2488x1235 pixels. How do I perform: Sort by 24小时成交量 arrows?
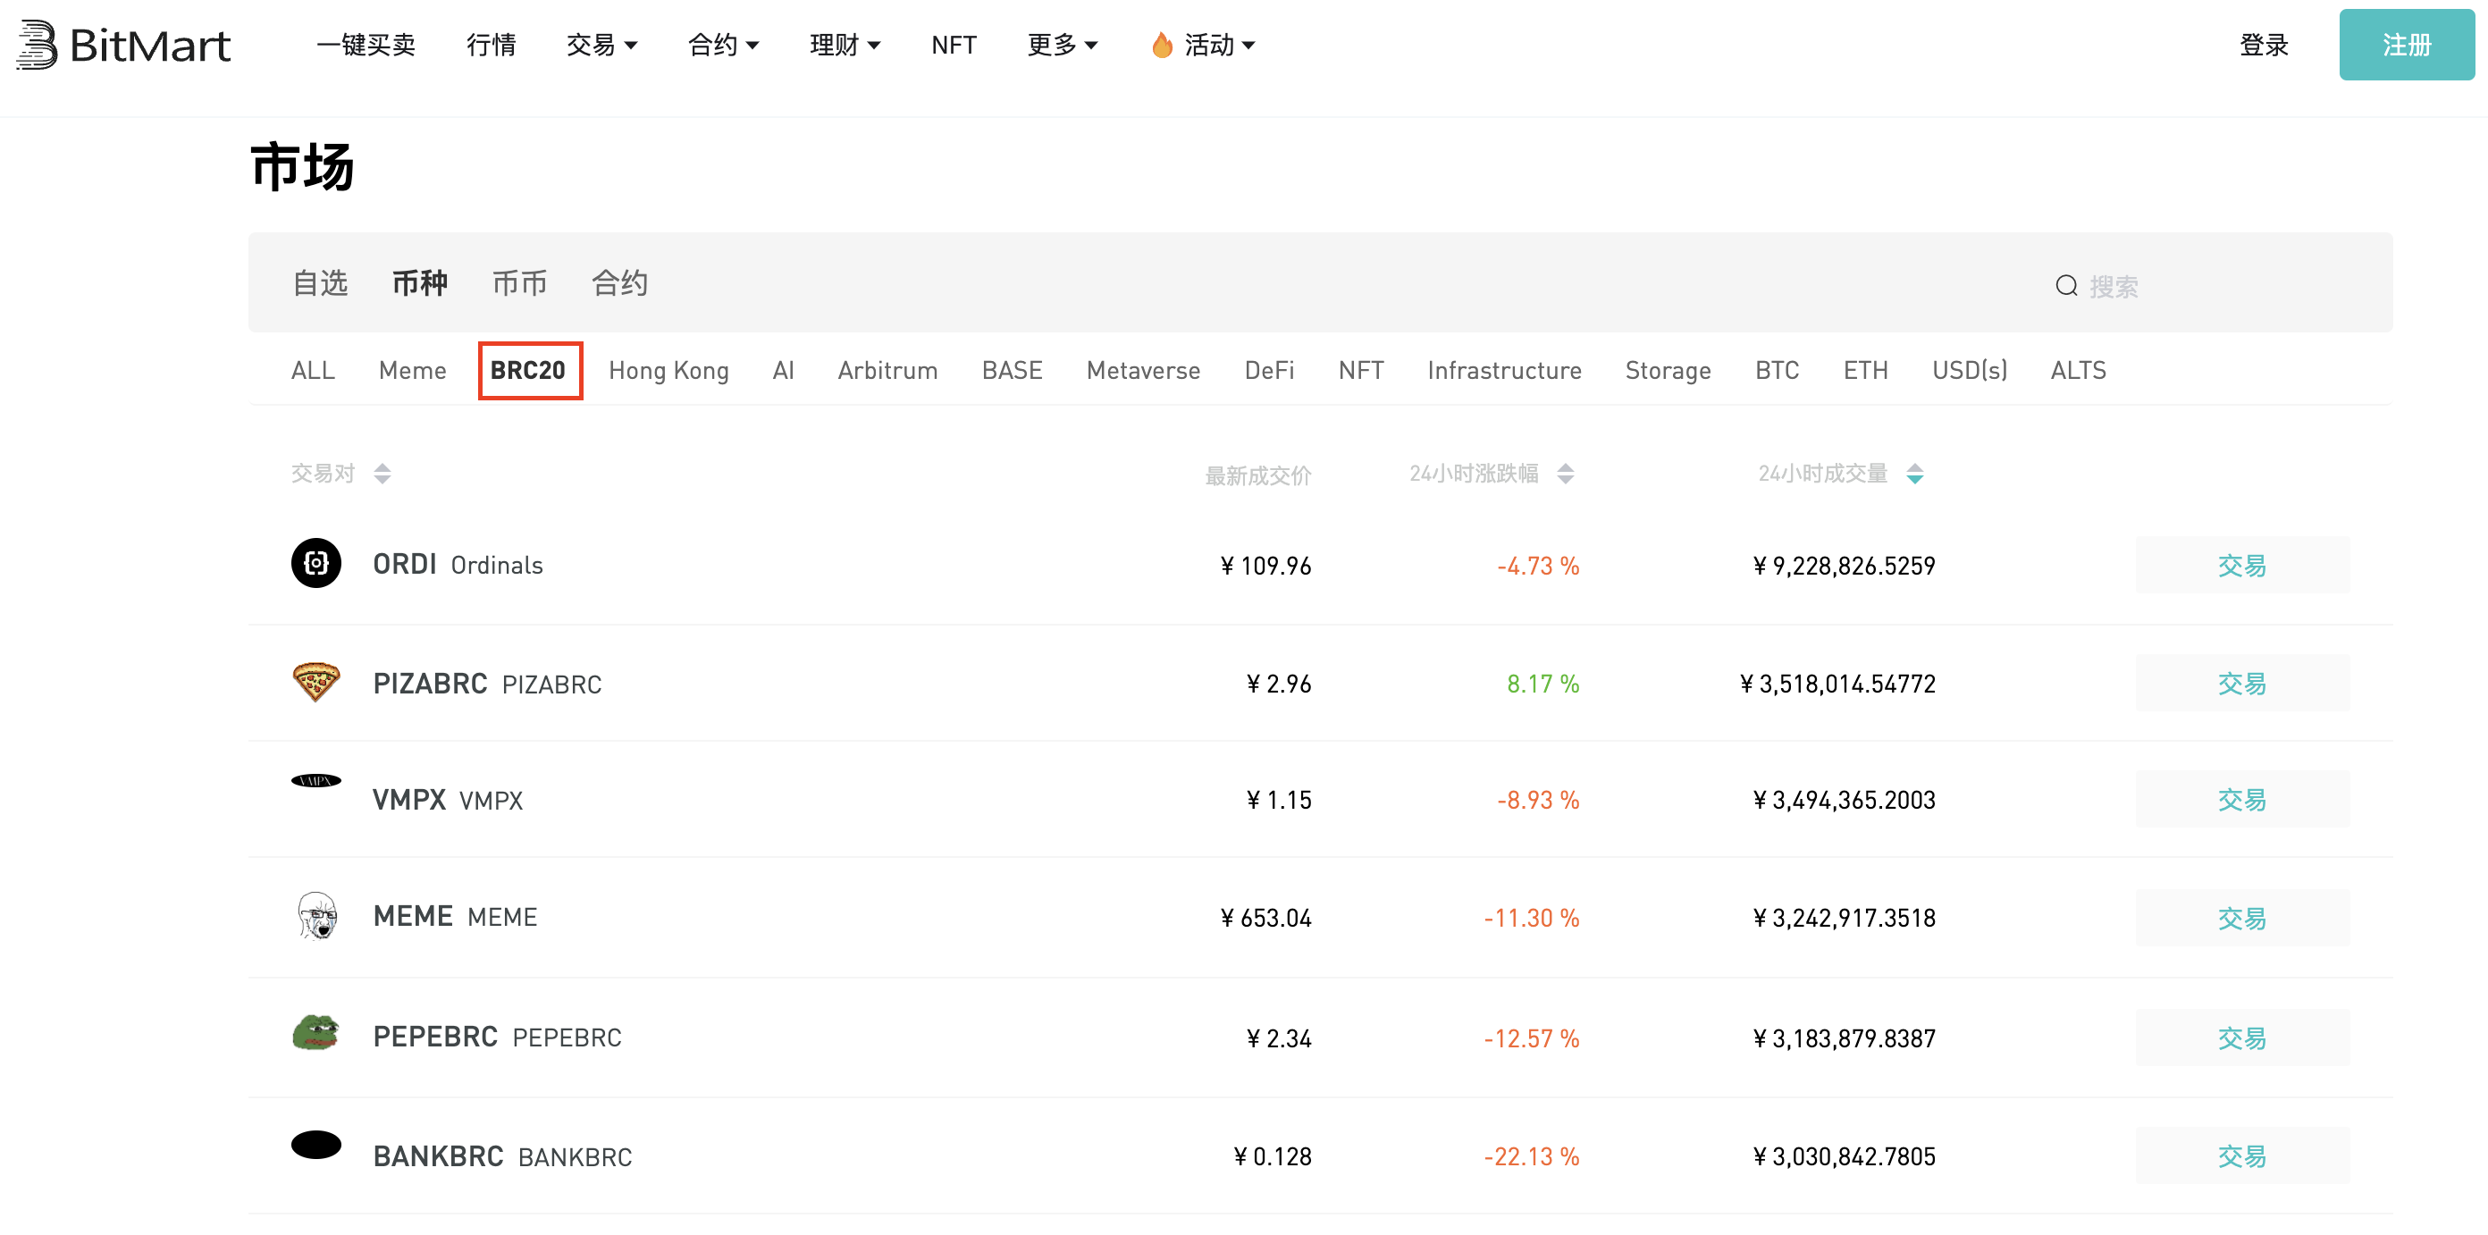[x=1914, y=475]
